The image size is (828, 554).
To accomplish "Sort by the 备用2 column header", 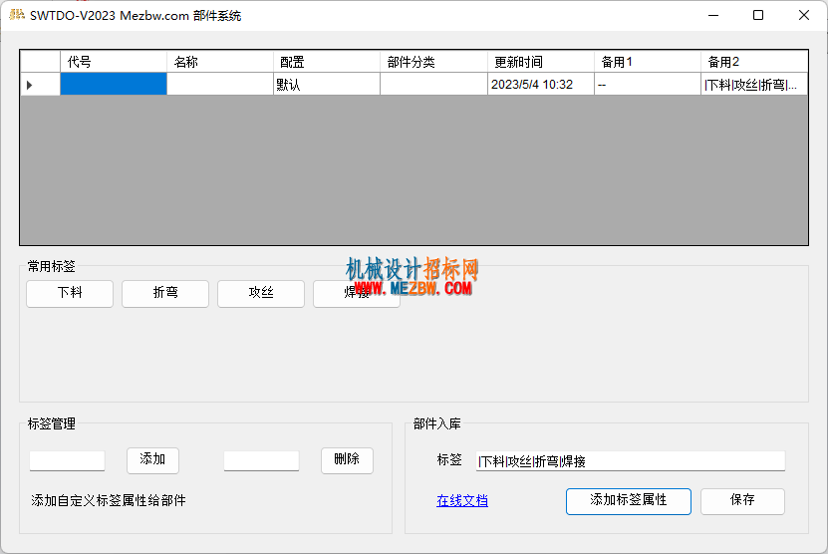I will pyautogui.click(x=754, y=62).
